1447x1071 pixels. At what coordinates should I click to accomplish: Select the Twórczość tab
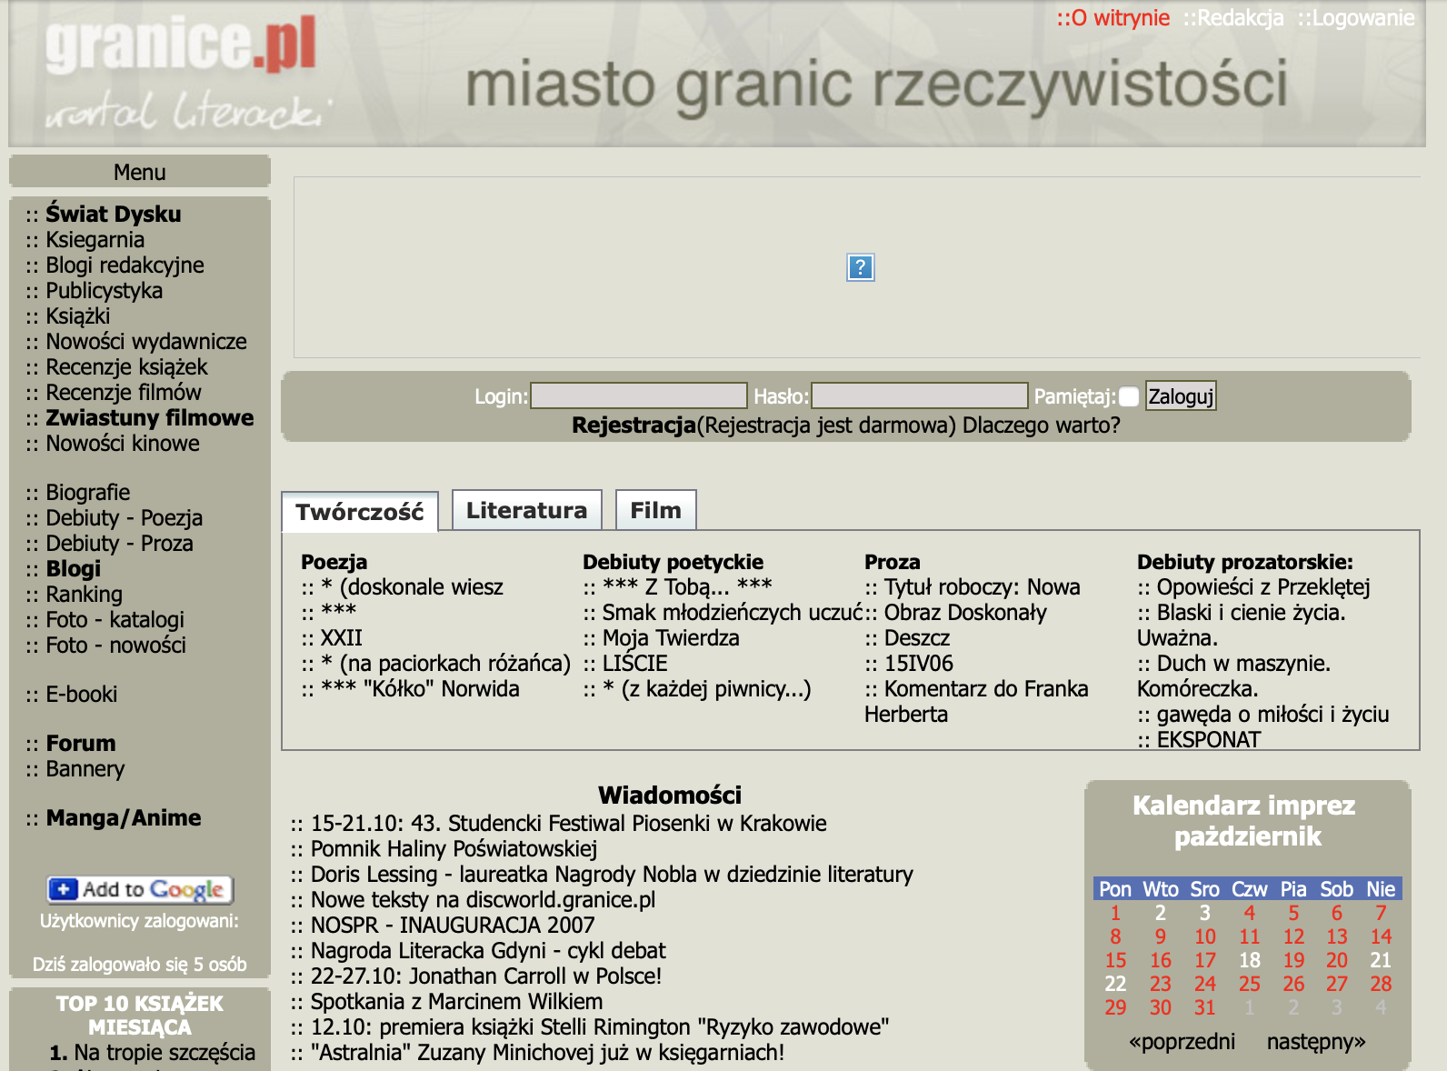(360, 512)
